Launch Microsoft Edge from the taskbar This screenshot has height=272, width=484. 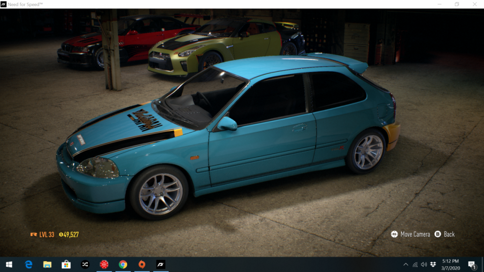point(28,264)
